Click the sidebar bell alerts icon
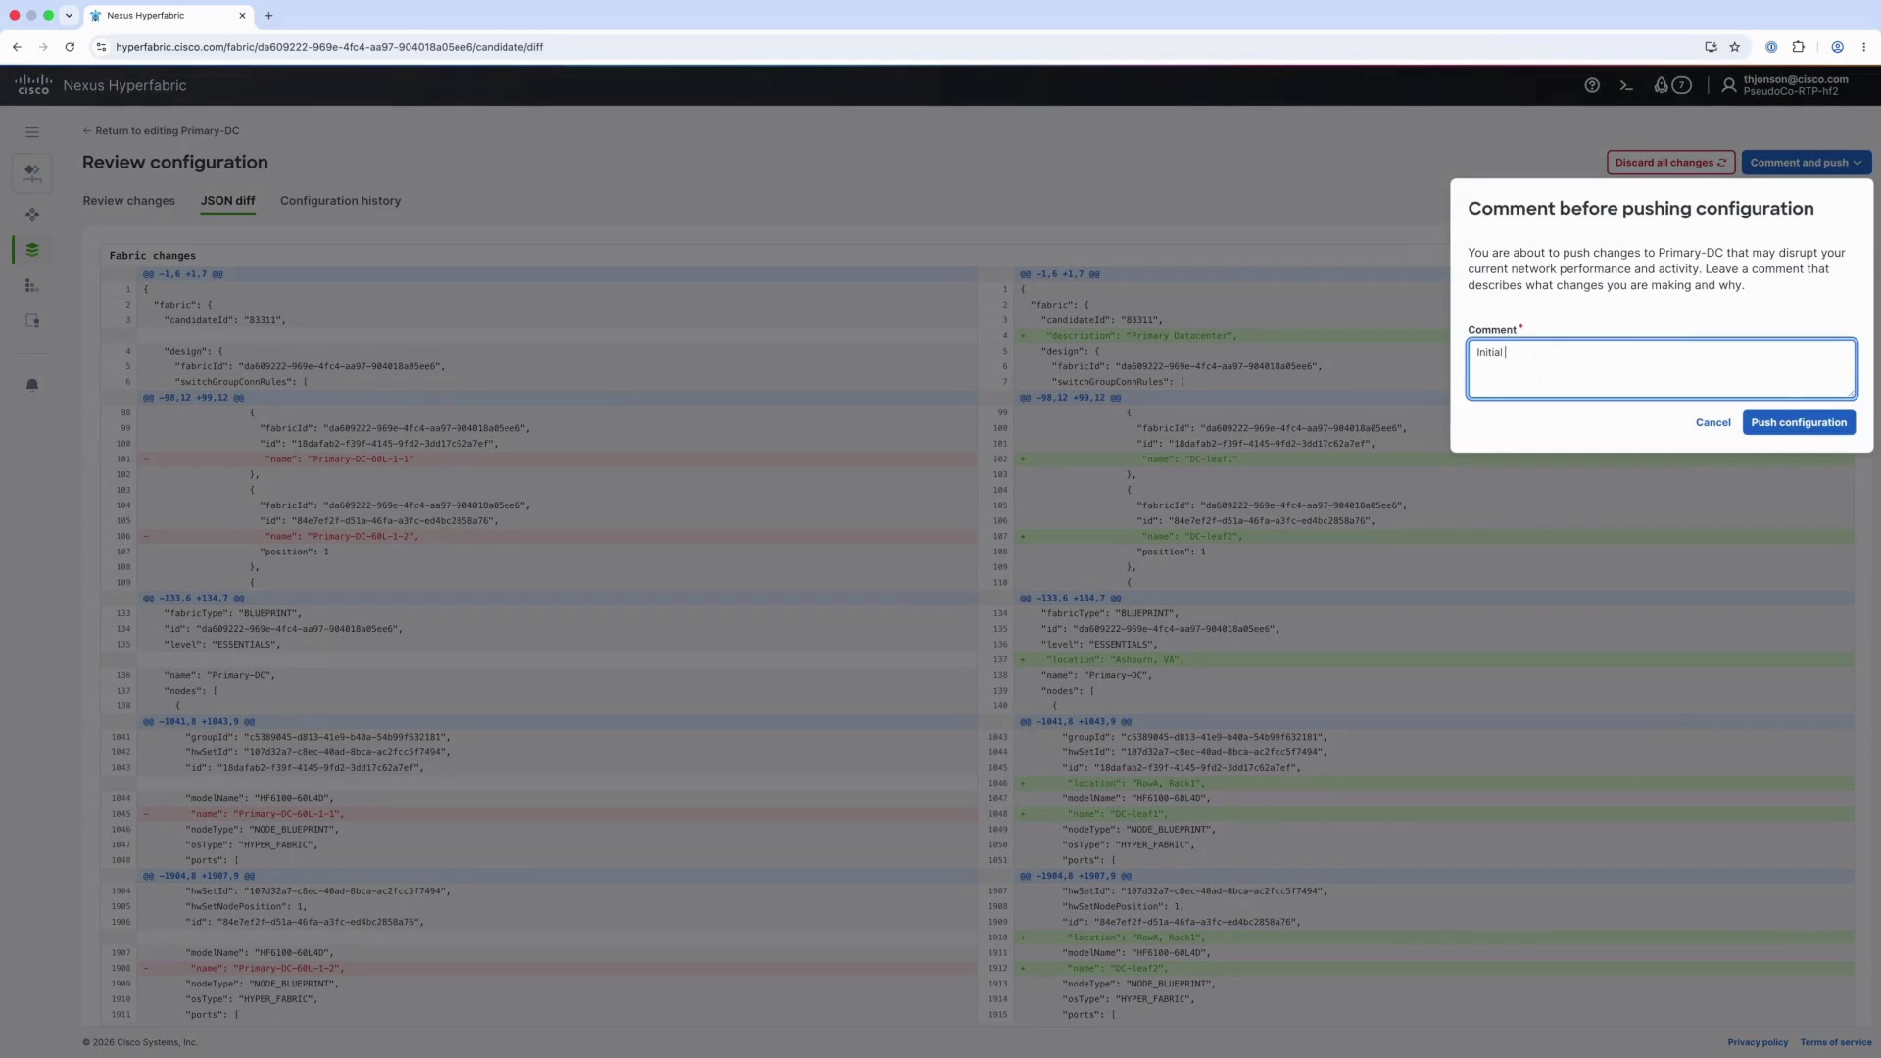The image size is (1881, 1058). (x=32, y=385)
